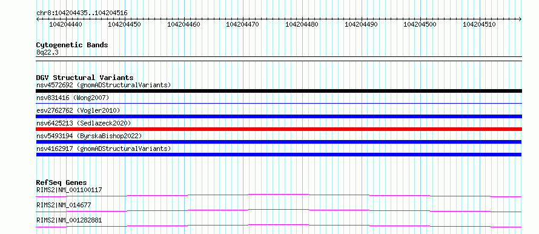This screenshot has width=539, height=234.
Task: Click ruler position label 104204490
Action: pyautogui.click(x=361, y=24)
